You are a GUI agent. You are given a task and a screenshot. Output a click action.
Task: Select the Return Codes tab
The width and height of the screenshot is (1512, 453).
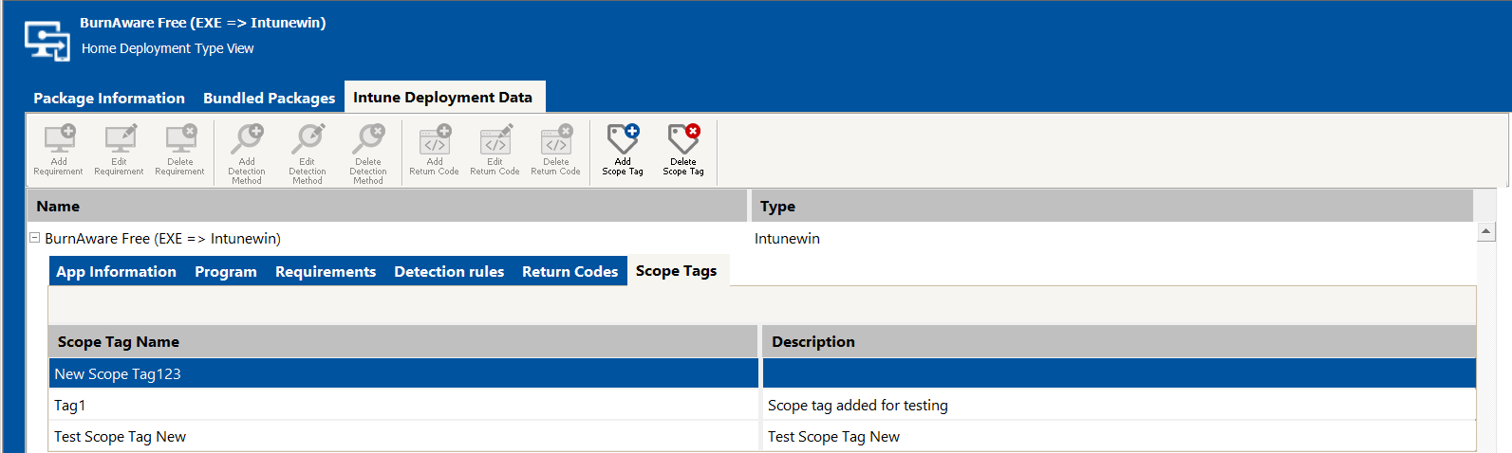(569, 272)
